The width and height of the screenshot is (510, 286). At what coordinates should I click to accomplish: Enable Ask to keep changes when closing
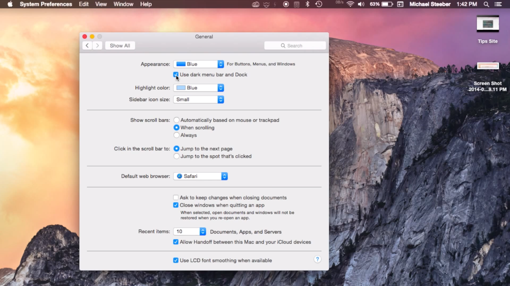click(176, 197)
